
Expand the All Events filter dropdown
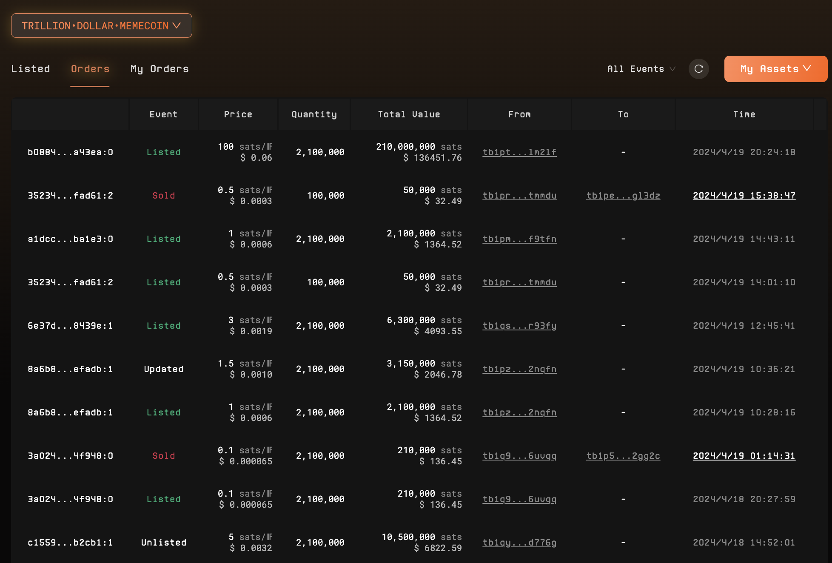point(641,69)
